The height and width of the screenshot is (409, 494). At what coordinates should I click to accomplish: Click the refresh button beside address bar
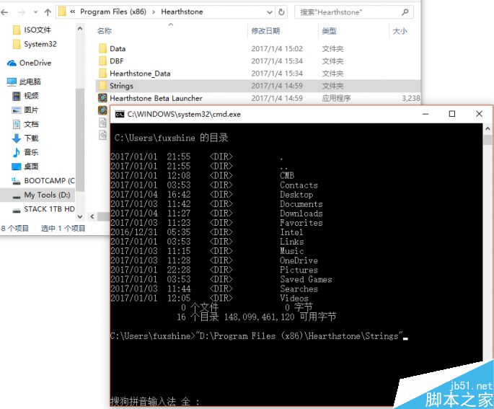coord(281,12)
